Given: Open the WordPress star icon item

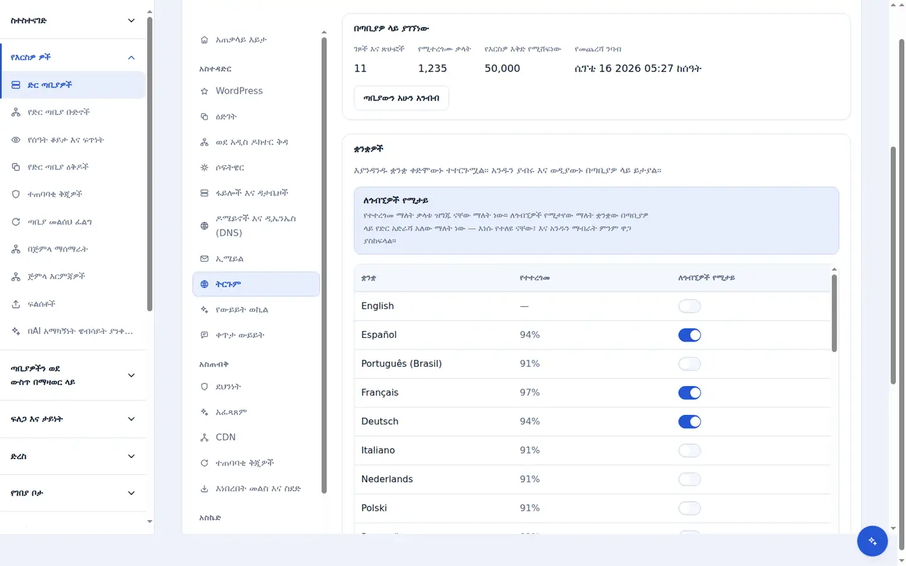Looking at the screenshot, I should (204, 91).
